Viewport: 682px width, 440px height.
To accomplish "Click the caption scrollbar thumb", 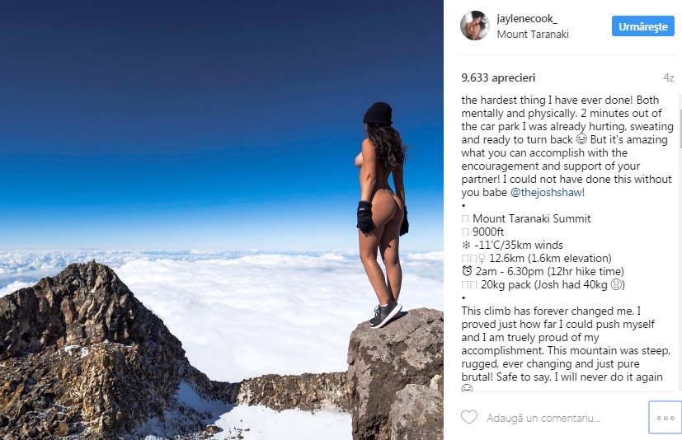I will pyautogui.click(x=680, y=121).
